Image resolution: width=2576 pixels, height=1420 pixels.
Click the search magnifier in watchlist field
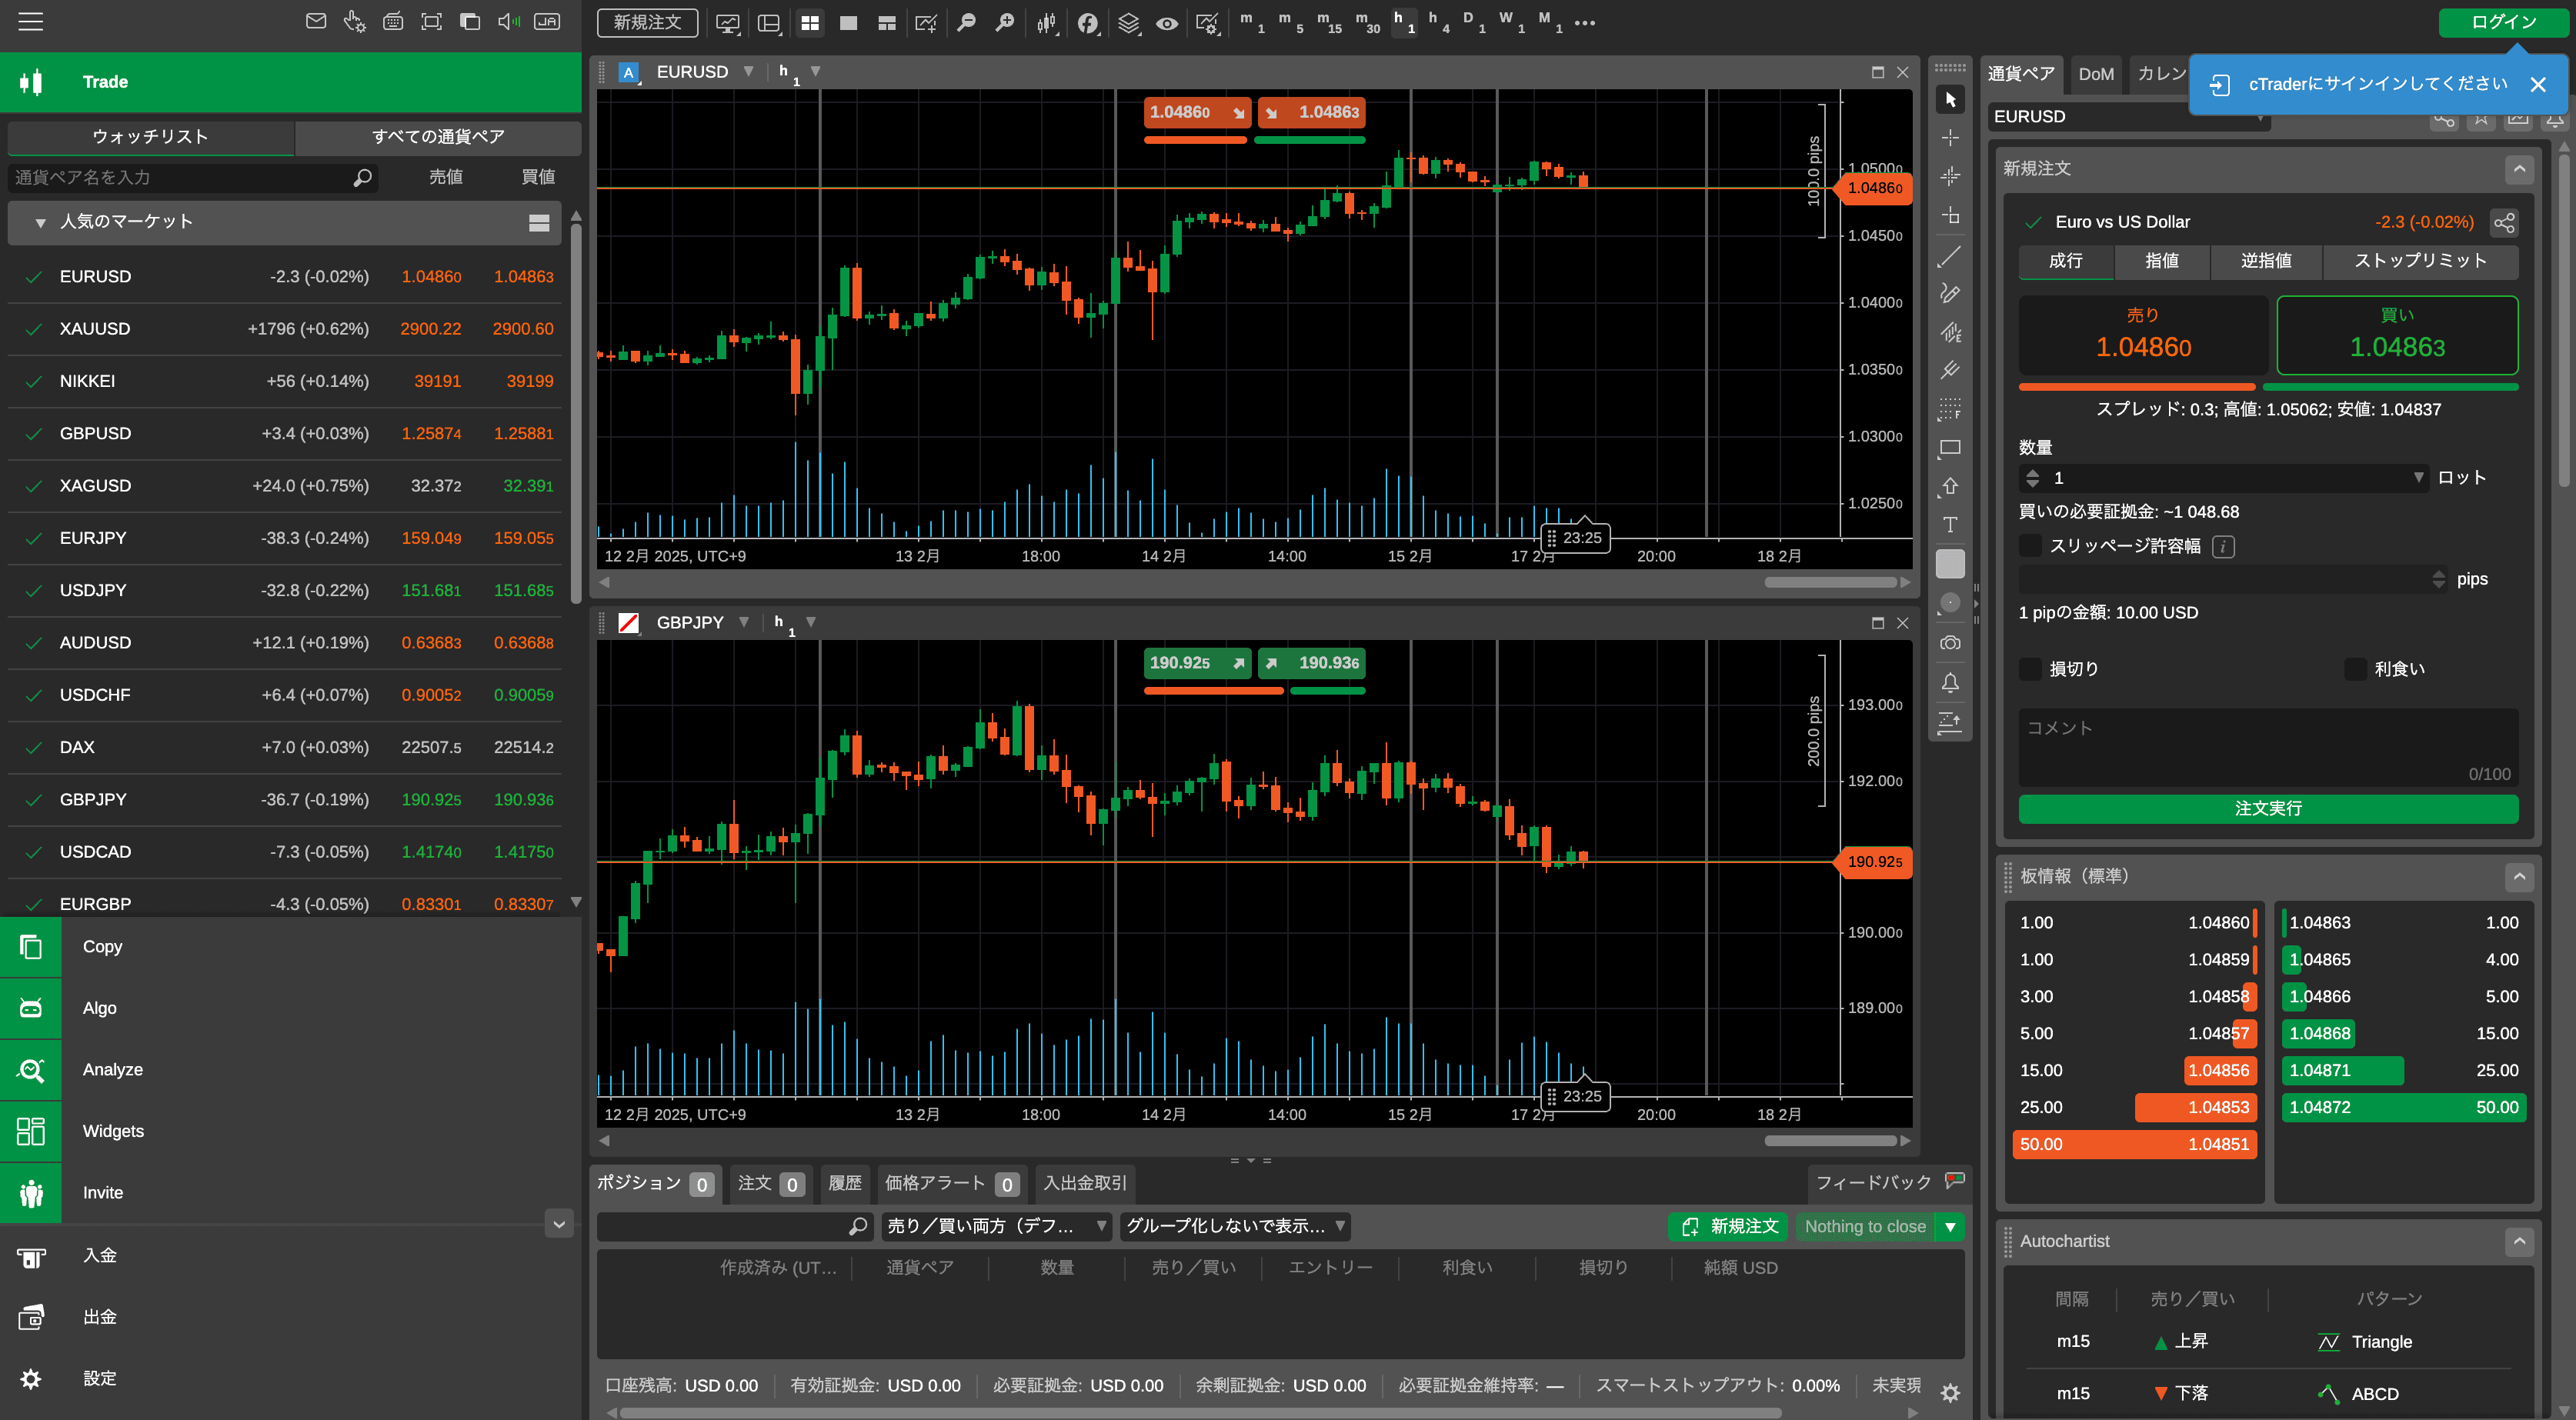[362, 177]
